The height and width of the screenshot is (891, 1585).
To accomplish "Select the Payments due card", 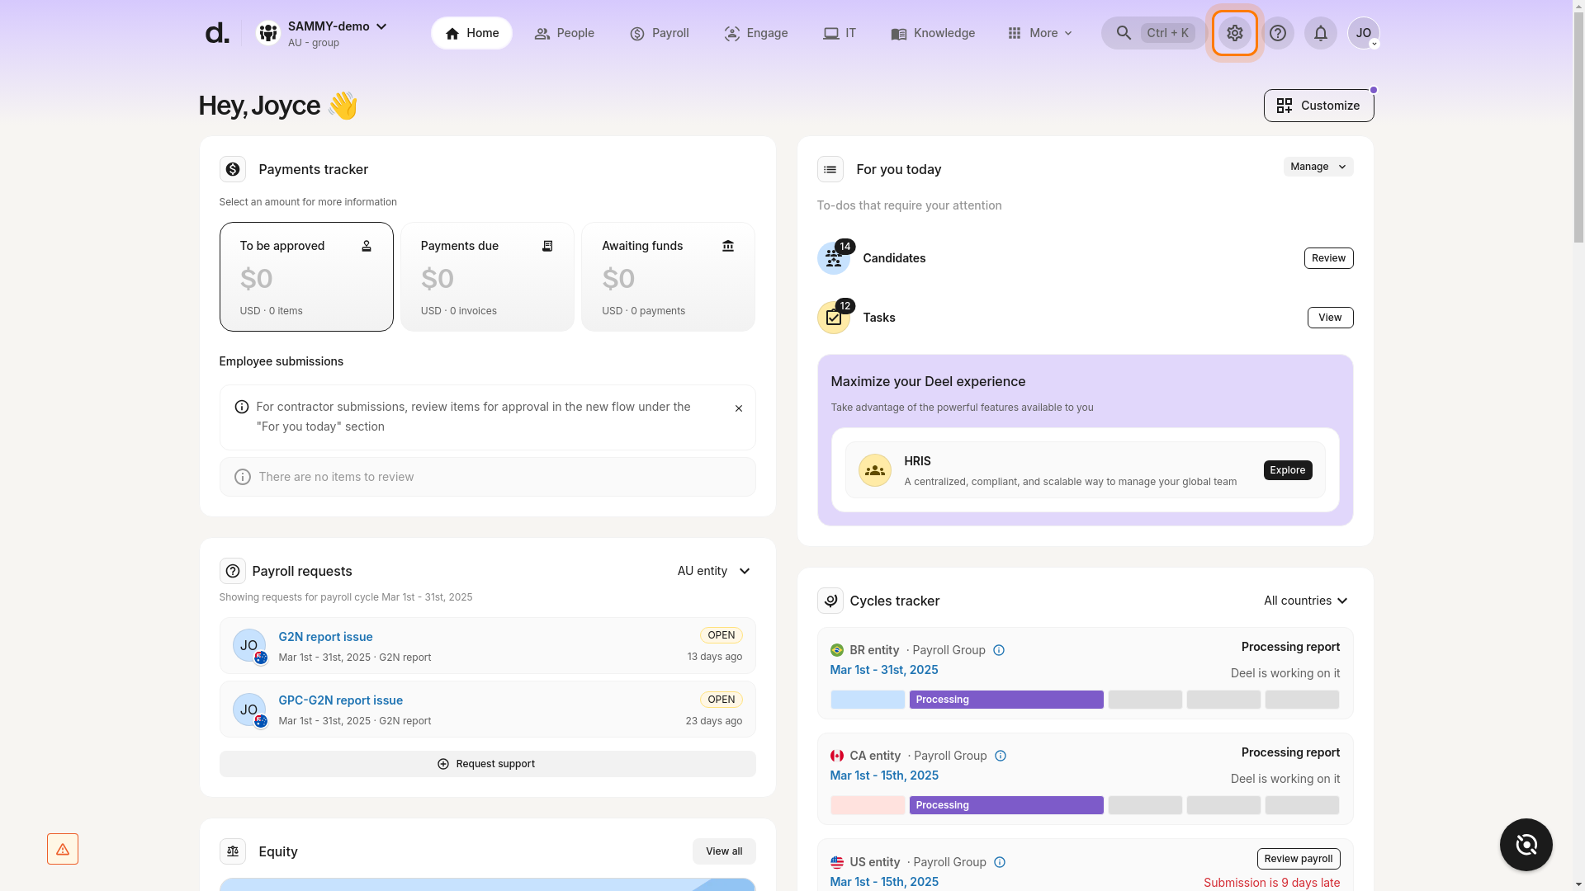I will point(487,276).
